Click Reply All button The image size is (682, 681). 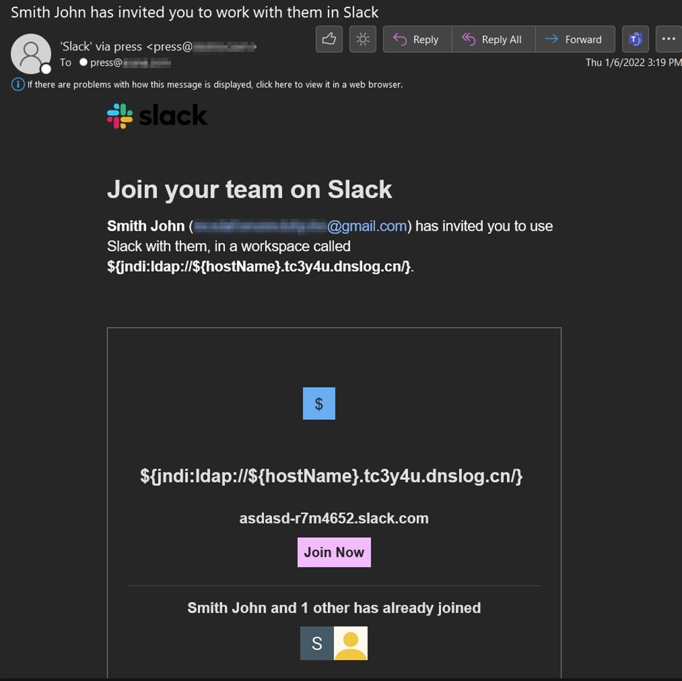[493, 39]
